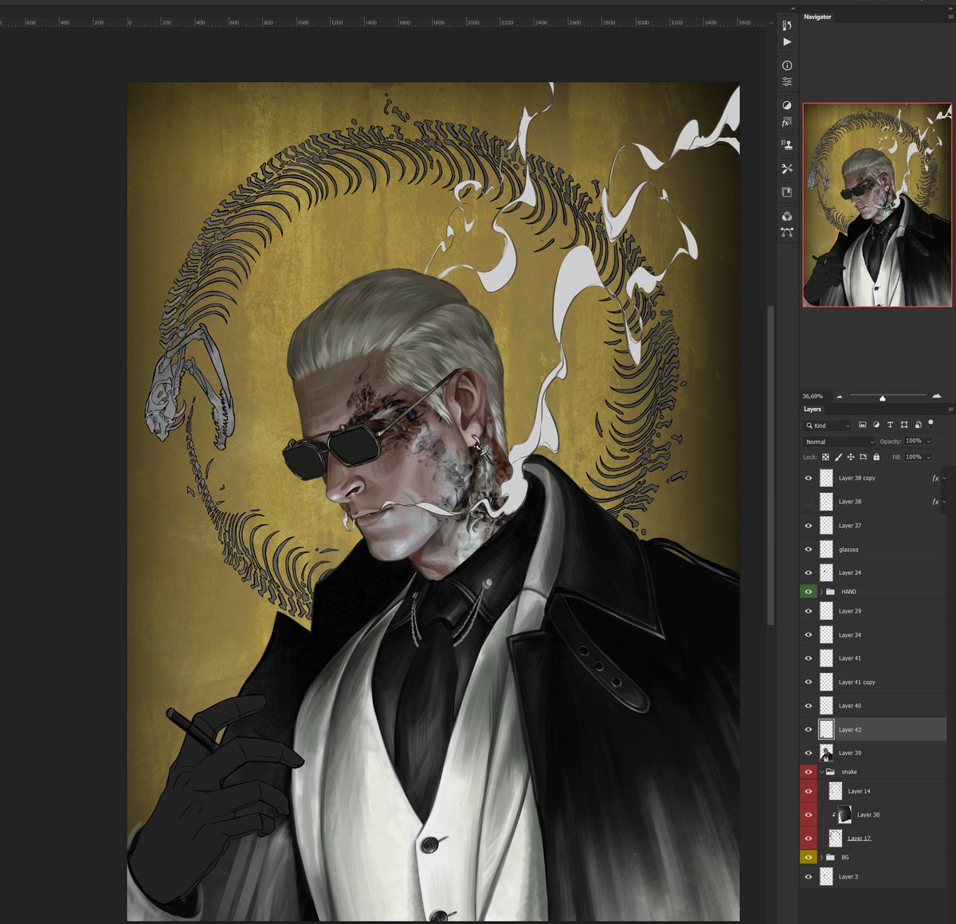Expand the BG group folder

click(821, 858)
